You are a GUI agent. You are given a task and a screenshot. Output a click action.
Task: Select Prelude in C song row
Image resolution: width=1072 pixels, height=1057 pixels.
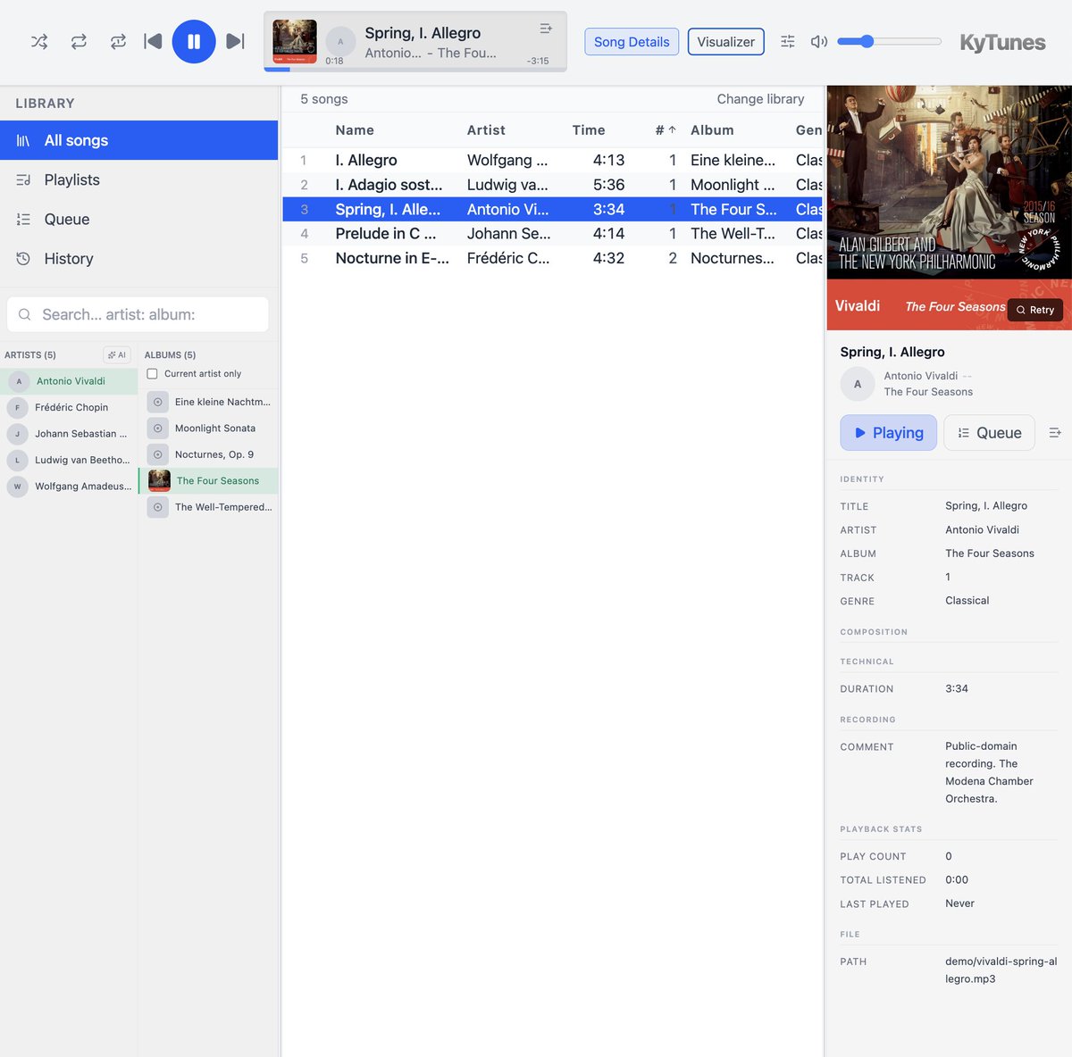(552, 234)
